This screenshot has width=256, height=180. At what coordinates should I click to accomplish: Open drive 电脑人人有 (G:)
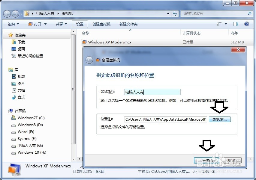(x=30, y=146)
